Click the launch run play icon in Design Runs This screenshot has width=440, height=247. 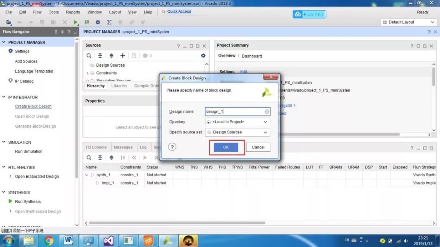coord(145,157)
